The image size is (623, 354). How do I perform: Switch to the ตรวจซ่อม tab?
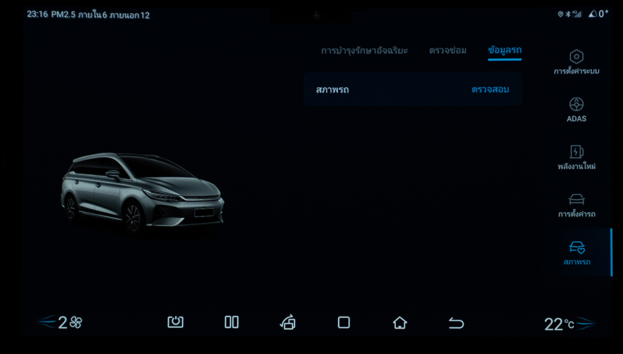pyautogui.click(x=448, y=50)
